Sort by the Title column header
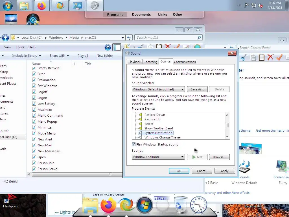Viewport: 289px width, 217px height. pyautogui.click(x=88, y=64)
